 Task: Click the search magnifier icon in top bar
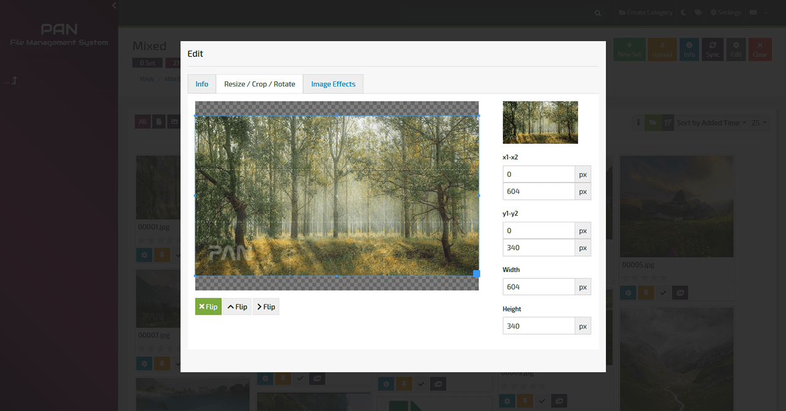598,13
